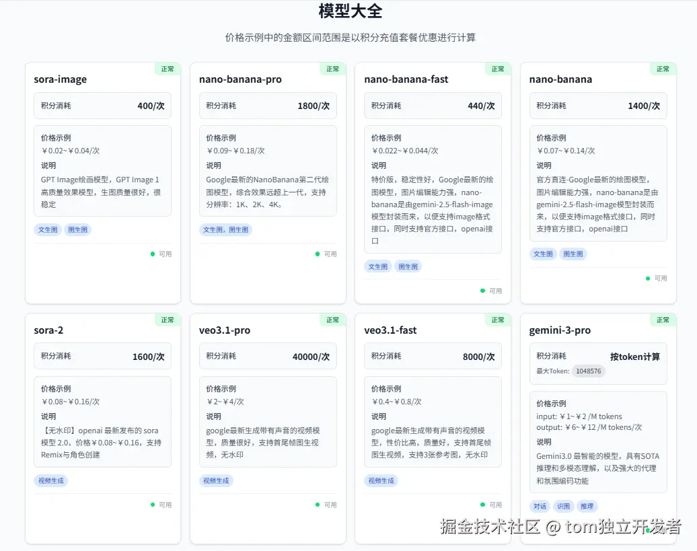The height and width of the screenshot is (551, 697).
Task: Click the 图生图 tag on sora-image card
Action: pos(78,229)
